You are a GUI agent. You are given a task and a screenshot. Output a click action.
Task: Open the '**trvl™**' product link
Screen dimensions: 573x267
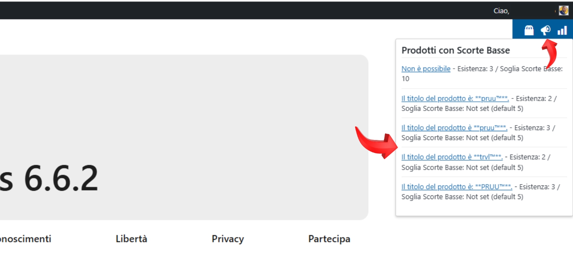pos(452,157)
